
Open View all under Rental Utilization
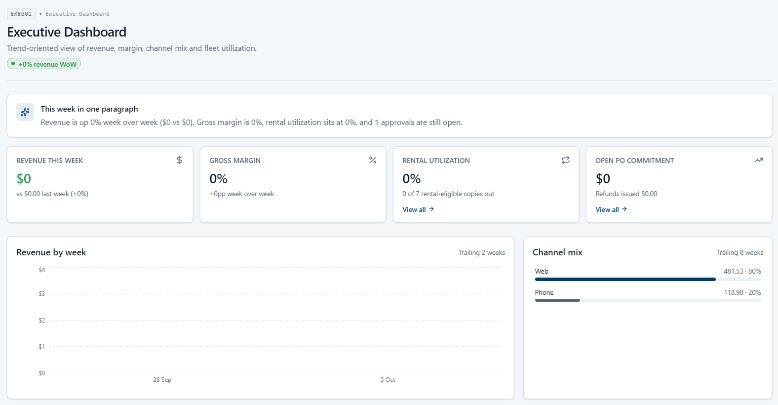click(418, 209)
